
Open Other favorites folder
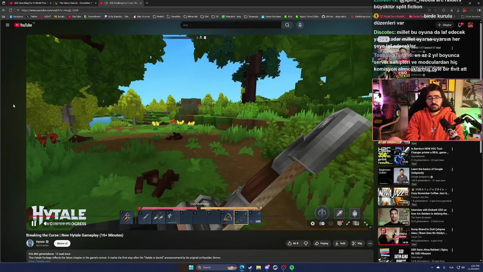(471, 17)
